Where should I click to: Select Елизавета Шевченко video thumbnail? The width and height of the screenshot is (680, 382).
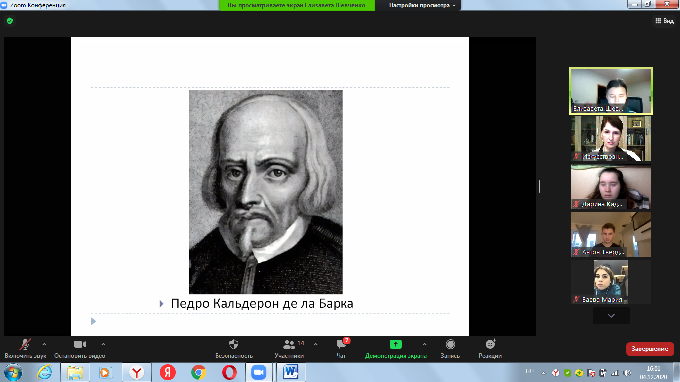611,91
